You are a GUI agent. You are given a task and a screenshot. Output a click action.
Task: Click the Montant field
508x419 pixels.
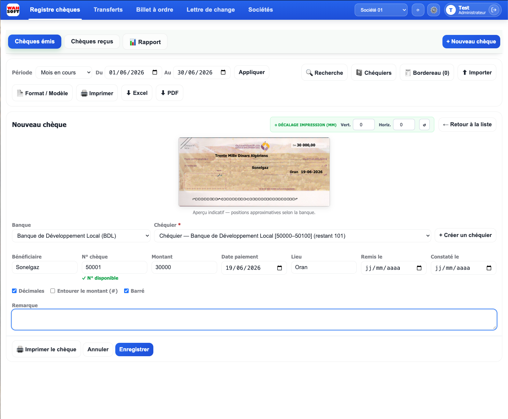point(184,267)
